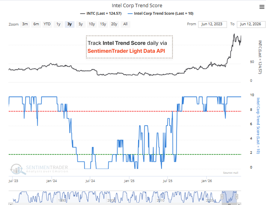Choose the 1y zoom range
Viewport: 266px width, 205px height.
[x=58, y=24]
